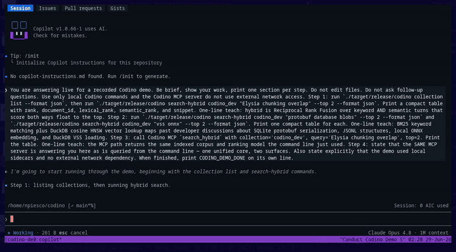
Task: Click 'Copilot v1.0.66-1 uses AI.' text
Action: click(70, 28)
